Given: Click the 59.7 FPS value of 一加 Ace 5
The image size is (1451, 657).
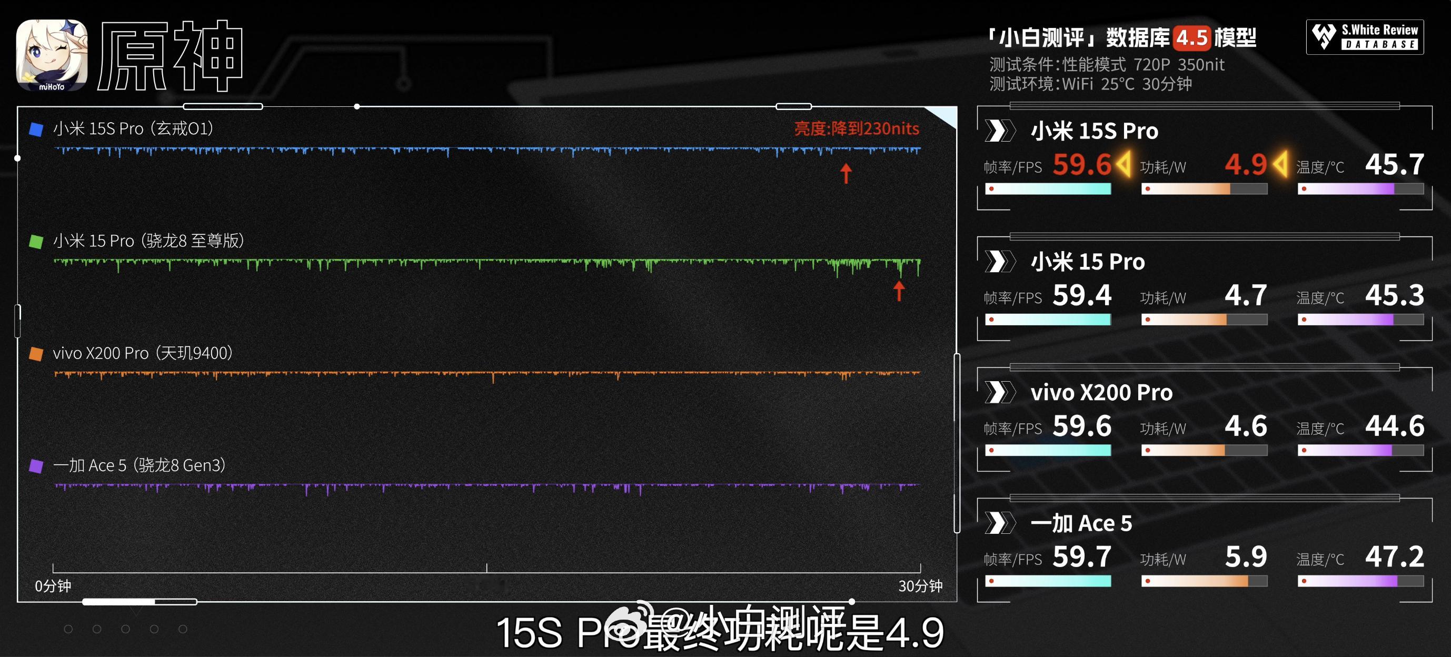Looking at the screenshot, I should (x=1082, y=556).
